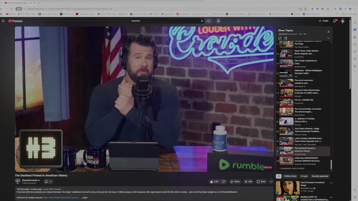Select the Lord of the Rings Critical Drinker video
The image size is (358, 201).
click(x=303, y=44)
